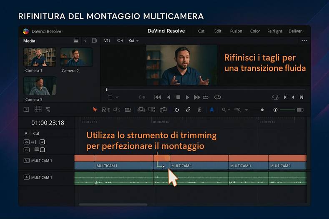
Task: Open the small triangle dropdown after the zoom icons
Action: (246, 110)
